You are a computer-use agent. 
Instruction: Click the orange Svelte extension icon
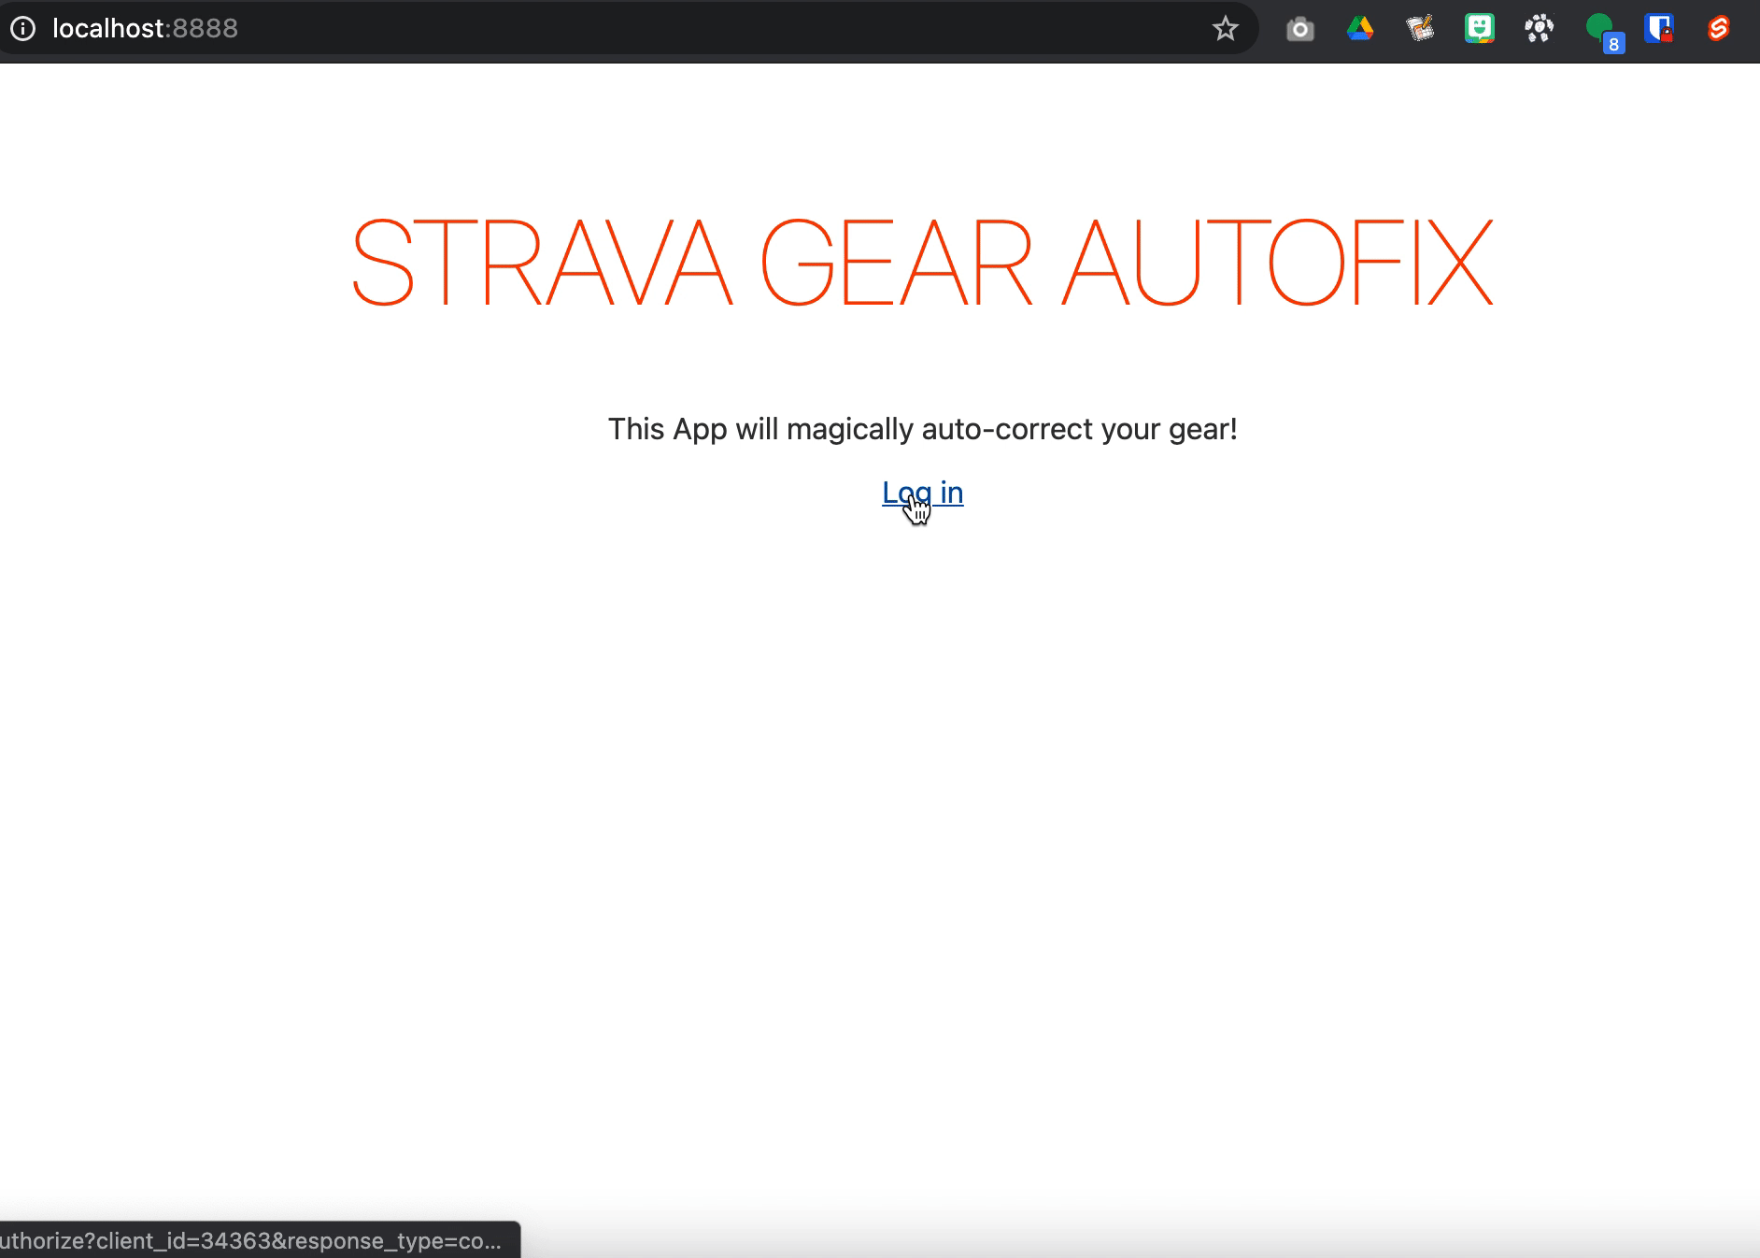click(x=1719, y=29)
